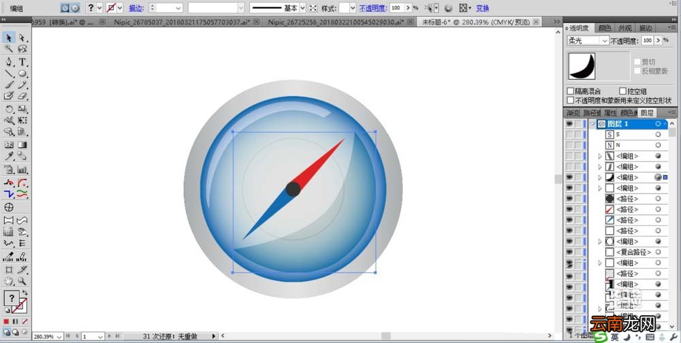Select the Eraser tool
Screen dimensions: 681x343
[x=22, y=96]
